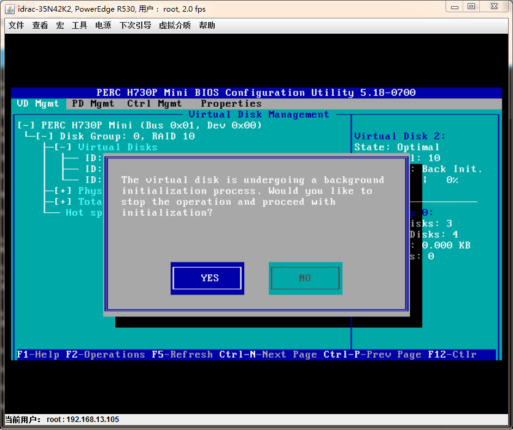Confirm with the YES button
Image resolution: width=513 pixels, height=430 pixels.
pyautogui.click(x=207, y=278)
